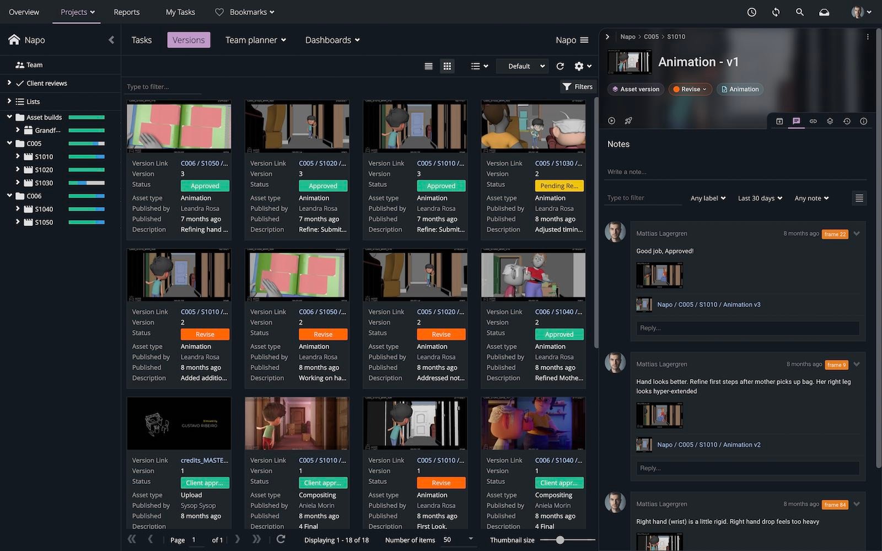Open the links tab icon in side panel

[x=813, y=121]
